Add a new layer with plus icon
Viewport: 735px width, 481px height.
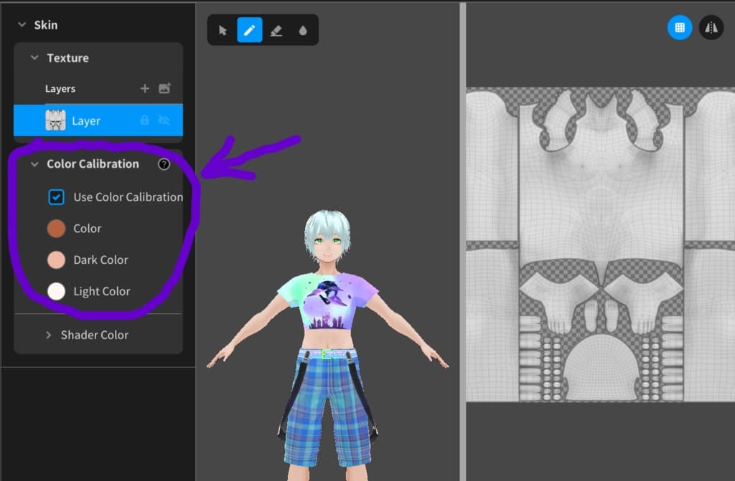click(x=144, y=88)
